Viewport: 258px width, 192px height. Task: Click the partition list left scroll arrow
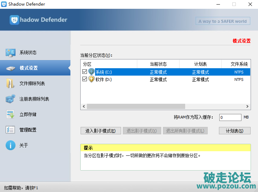(x=84, y=106)
